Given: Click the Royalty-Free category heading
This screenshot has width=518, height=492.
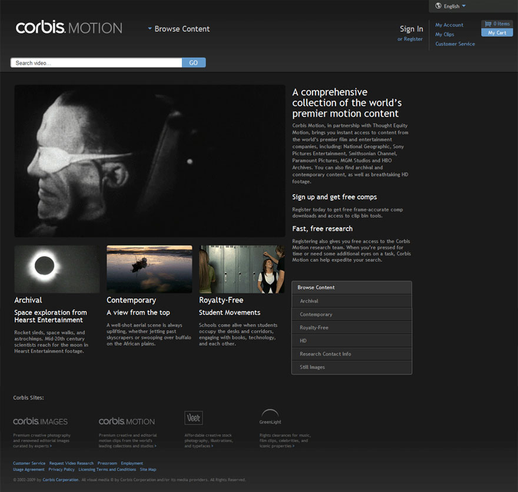Looking at the screenshot, I should tap(221, 300).
